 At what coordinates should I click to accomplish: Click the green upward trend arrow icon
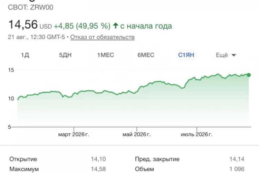click(x=116, y=26)
